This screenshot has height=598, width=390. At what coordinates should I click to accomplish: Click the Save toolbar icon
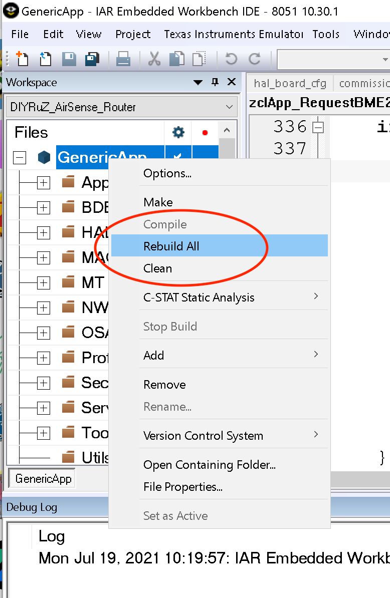tap(69, 59)
